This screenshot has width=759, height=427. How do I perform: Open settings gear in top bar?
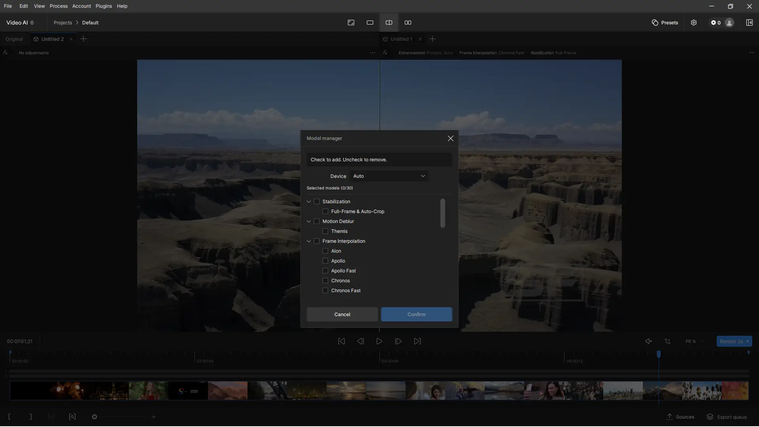694,23
